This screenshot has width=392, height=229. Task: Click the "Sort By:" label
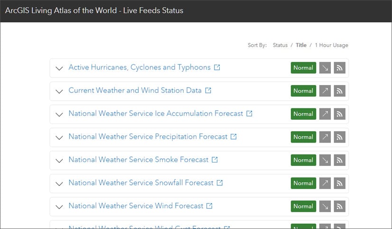click(x=257, y=45)
